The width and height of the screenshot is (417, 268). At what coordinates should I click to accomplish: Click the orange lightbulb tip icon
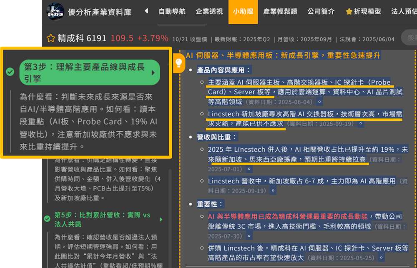(179, 63)
